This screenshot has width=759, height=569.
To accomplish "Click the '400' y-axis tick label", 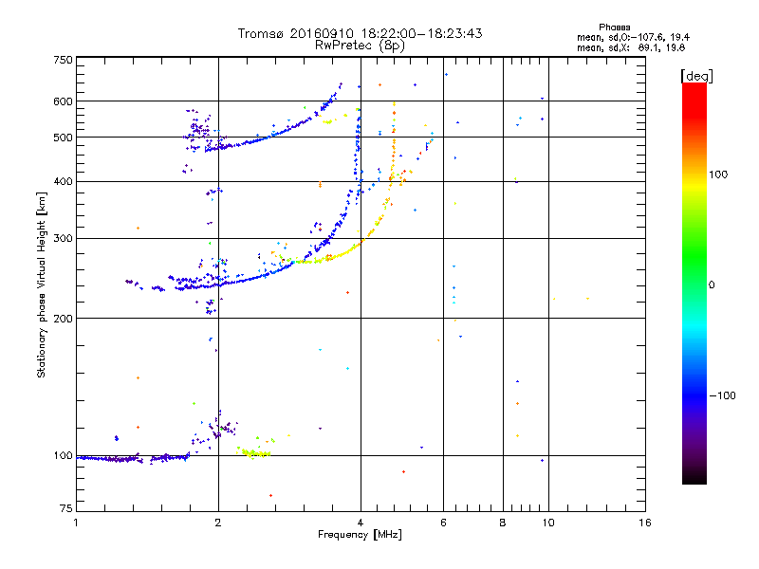I will [63, 181].
